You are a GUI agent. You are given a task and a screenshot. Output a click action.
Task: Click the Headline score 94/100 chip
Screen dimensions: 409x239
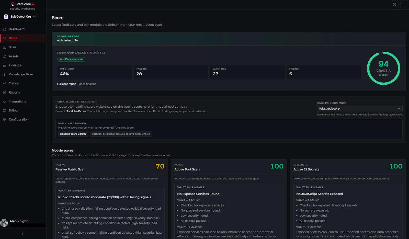pyautogui.click(x=73, y=134)
